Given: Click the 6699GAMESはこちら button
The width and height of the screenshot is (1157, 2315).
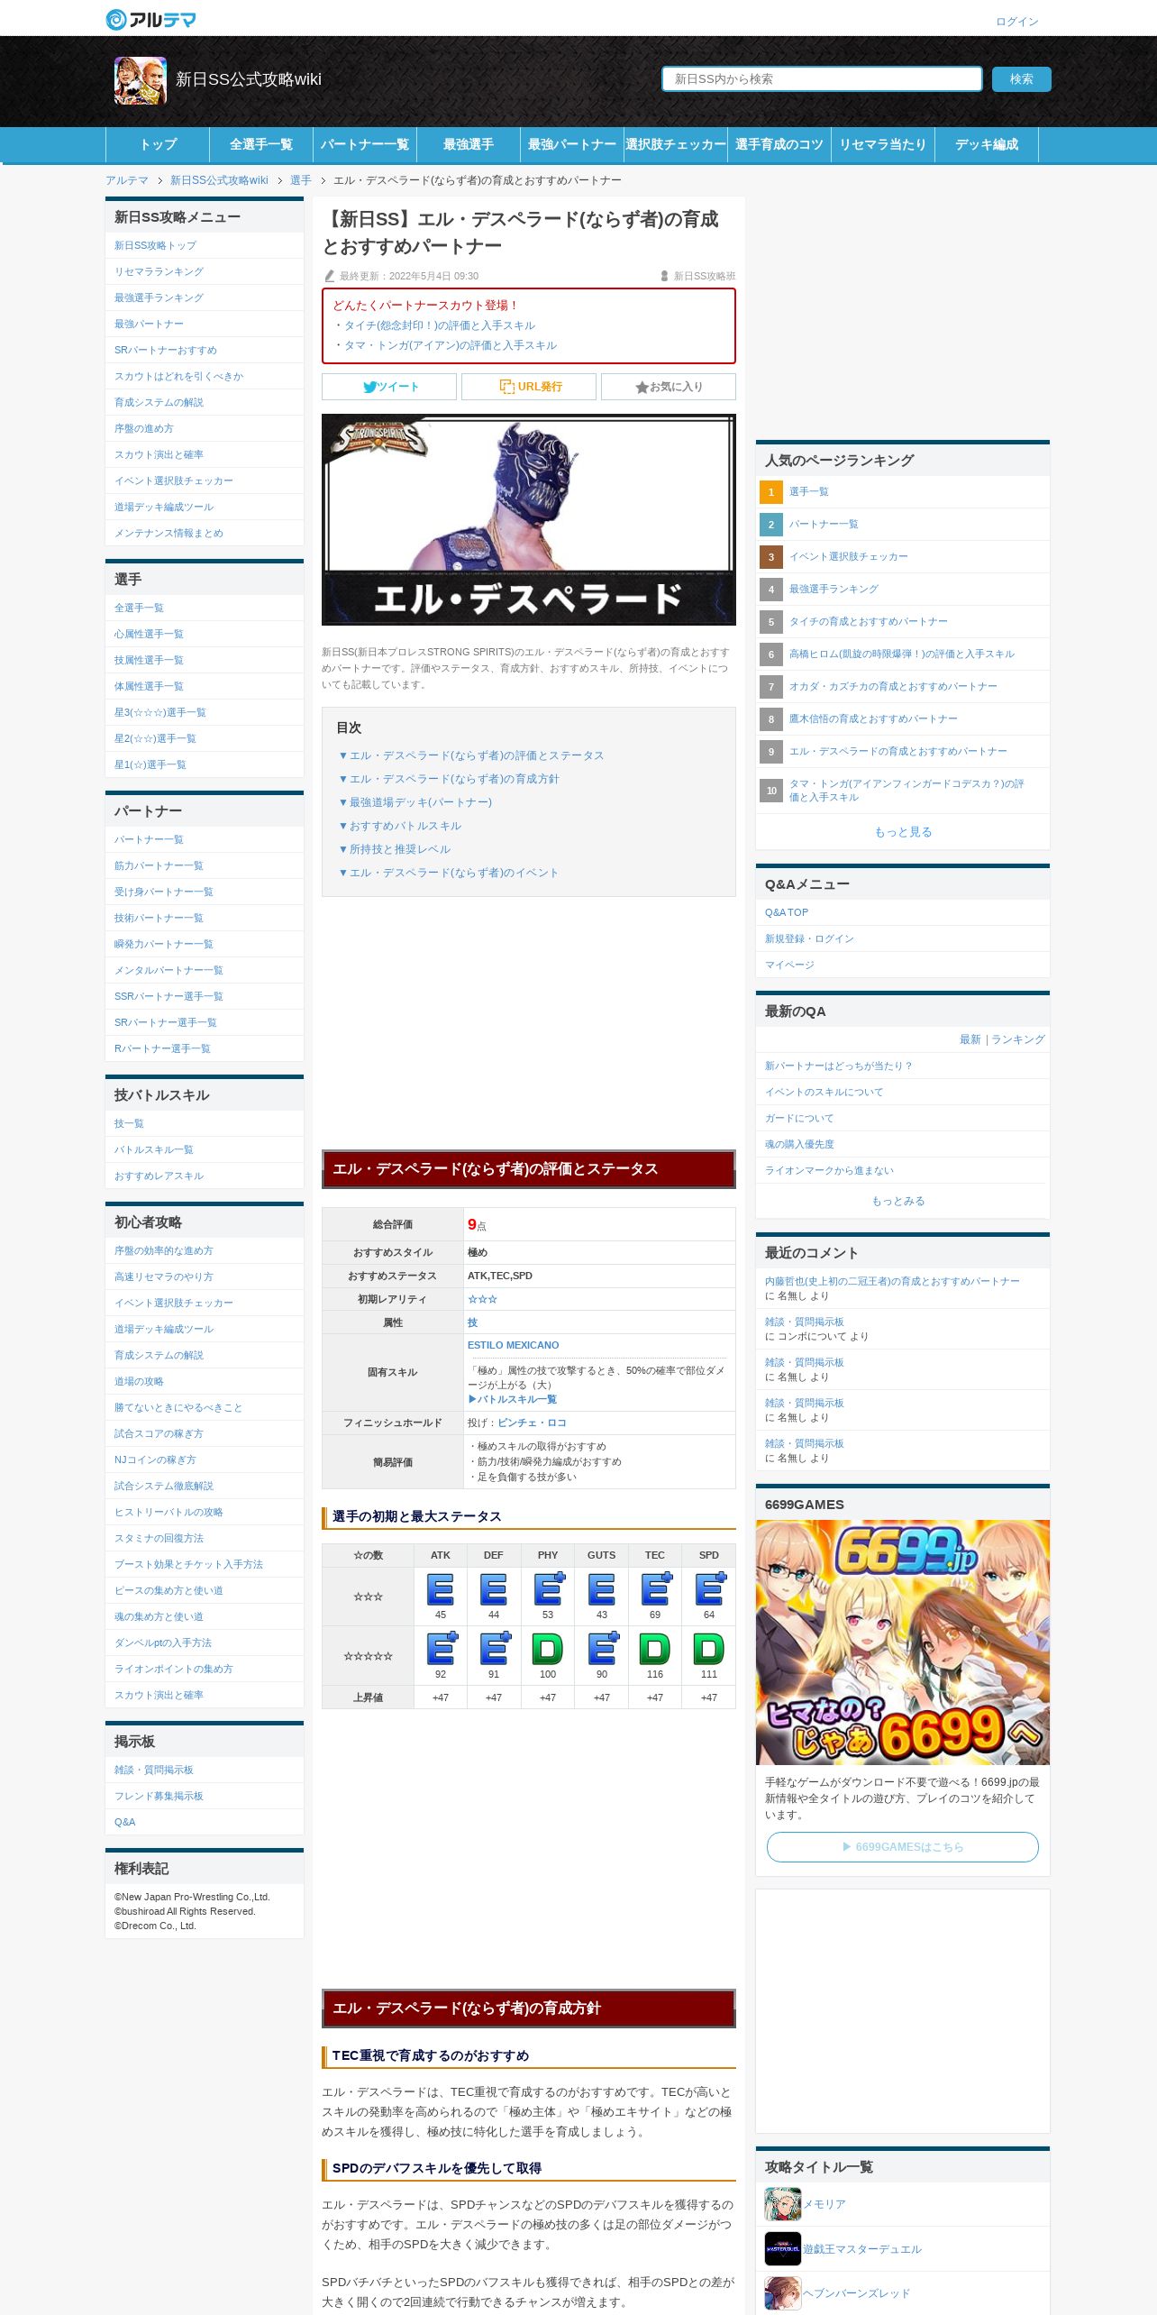Looking at the screenshot, I should [903, 1847].
